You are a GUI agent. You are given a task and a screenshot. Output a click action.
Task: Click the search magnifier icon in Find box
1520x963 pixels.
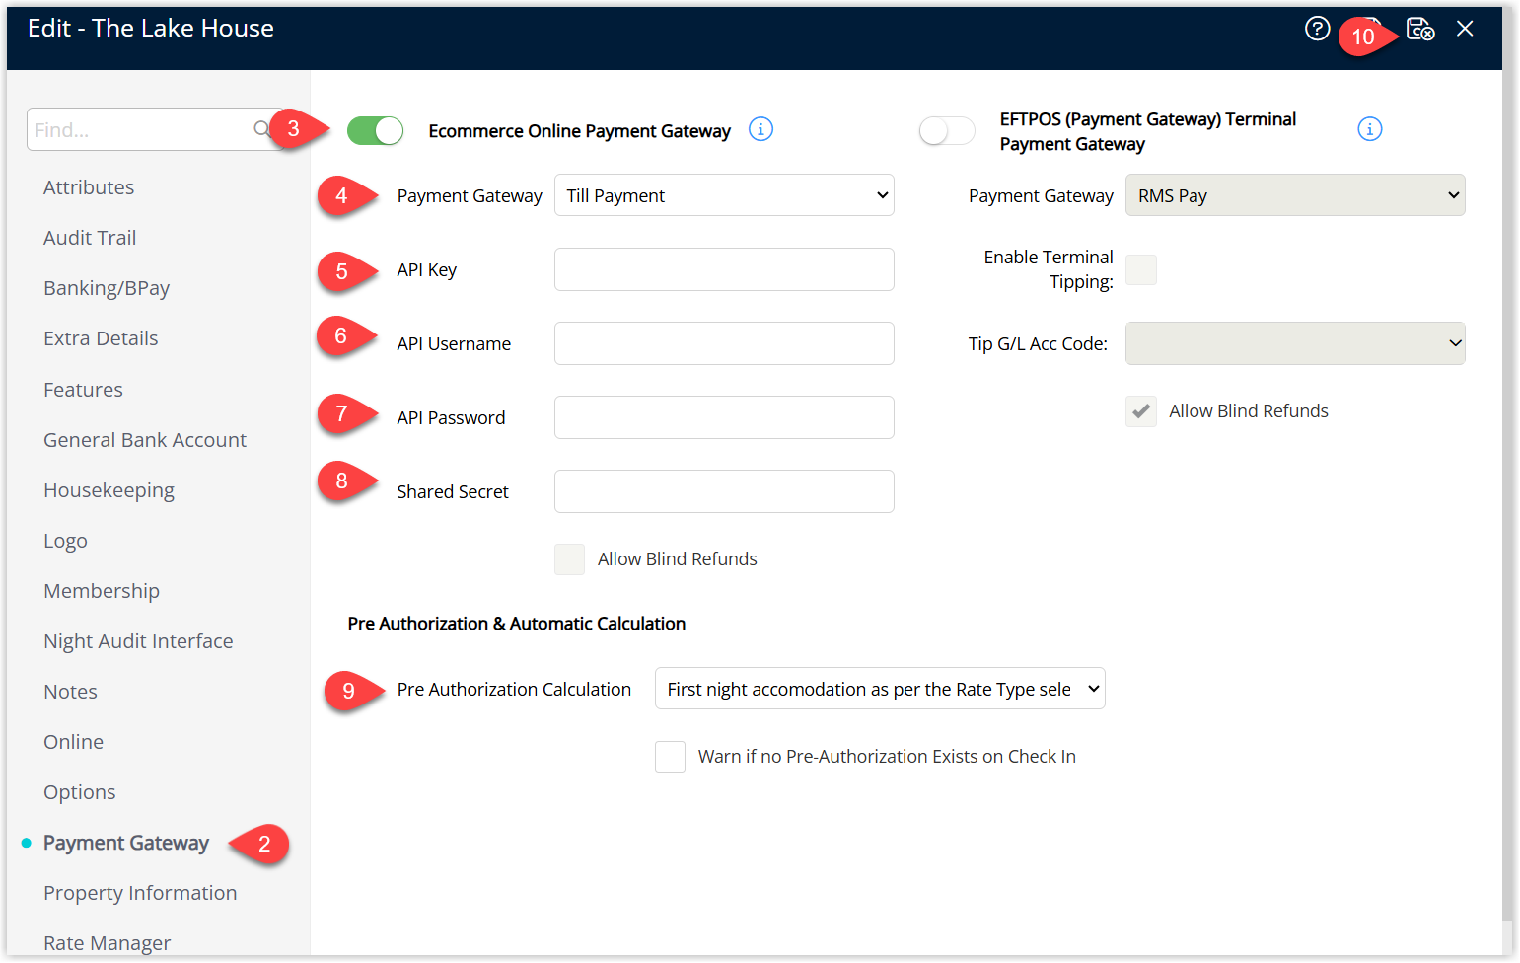(261, 129)
